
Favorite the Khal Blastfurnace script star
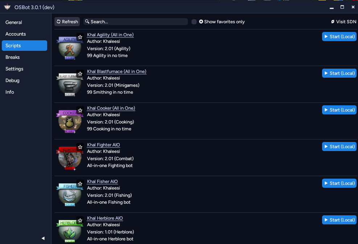tap(80, 74)
